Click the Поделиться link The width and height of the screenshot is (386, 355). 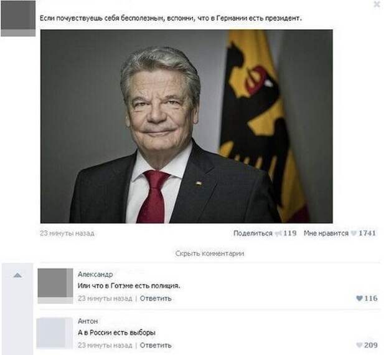(x=253, y=233)
